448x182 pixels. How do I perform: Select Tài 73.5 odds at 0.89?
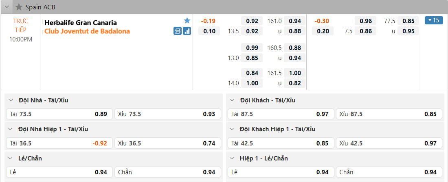[59, 114]
